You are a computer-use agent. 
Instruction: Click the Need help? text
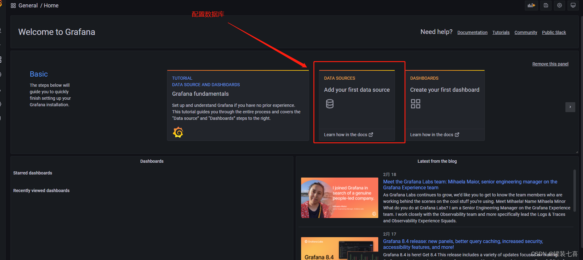pyautogui.click(x=436, y=32)
